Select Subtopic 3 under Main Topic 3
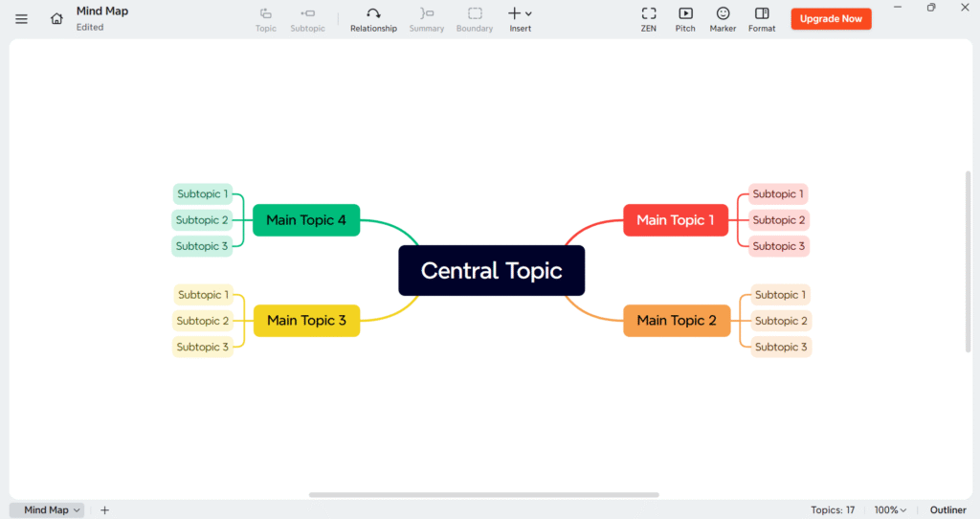 coord(203,347)
